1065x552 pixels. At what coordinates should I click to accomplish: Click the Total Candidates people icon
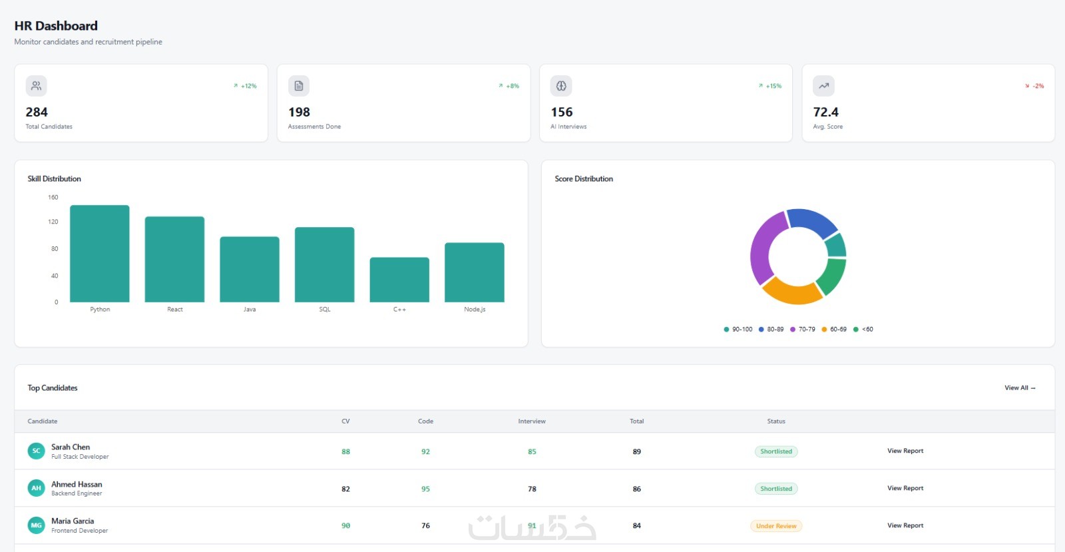coord(36,86)
